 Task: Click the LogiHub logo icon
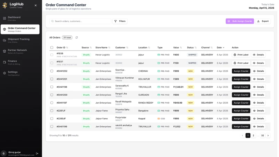[x=5, y=5]
